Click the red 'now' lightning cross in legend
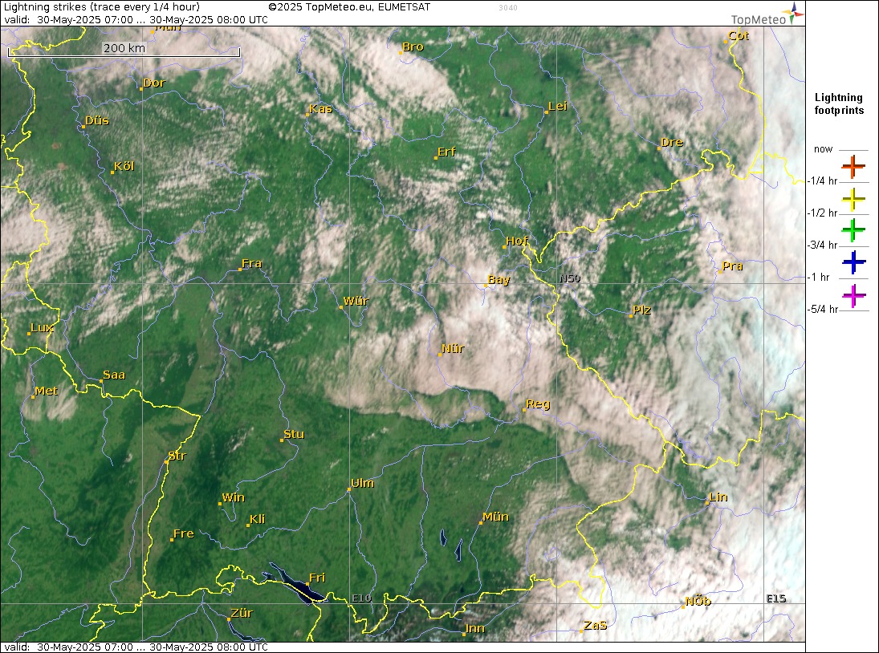The height and width of the screenshot is (653, 879). click(x=853, y=166)
